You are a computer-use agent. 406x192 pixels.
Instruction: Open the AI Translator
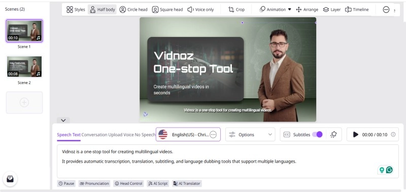(x=187, y=183)
